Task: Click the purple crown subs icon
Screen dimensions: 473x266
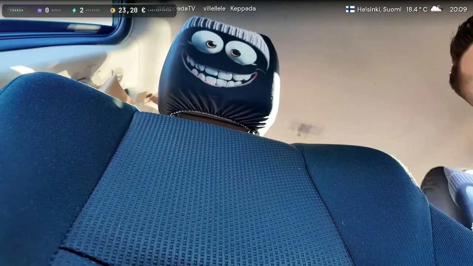Action: pos(40,10)
